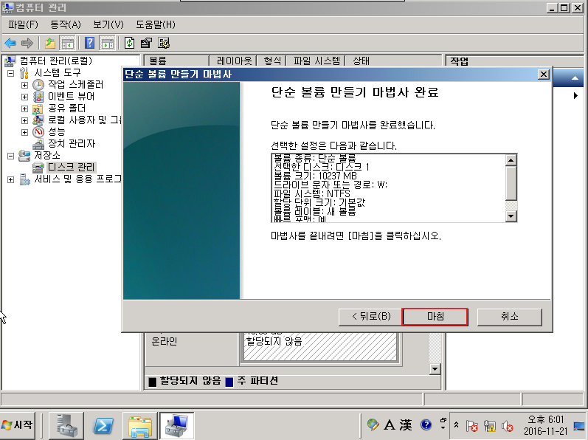Select the 이벤트 뷰어 icon
Screen dimensions: 588x440
38,97
